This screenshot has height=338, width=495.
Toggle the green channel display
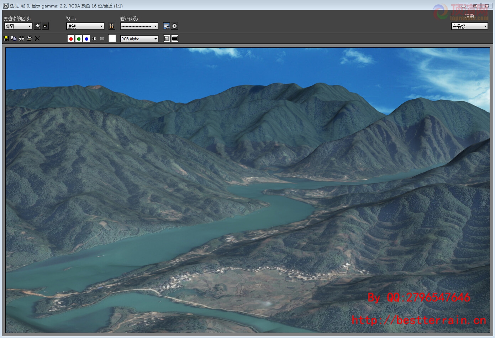point(79,38)
